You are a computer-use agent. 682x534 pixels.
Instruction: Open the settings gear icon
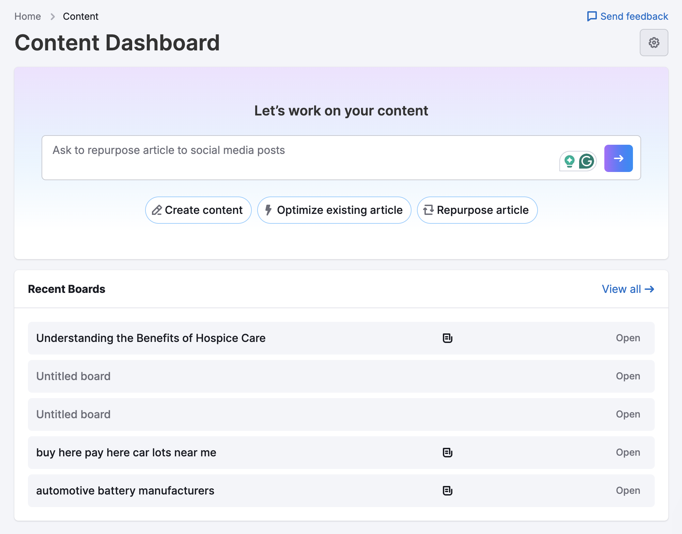(x=654, y=43)
